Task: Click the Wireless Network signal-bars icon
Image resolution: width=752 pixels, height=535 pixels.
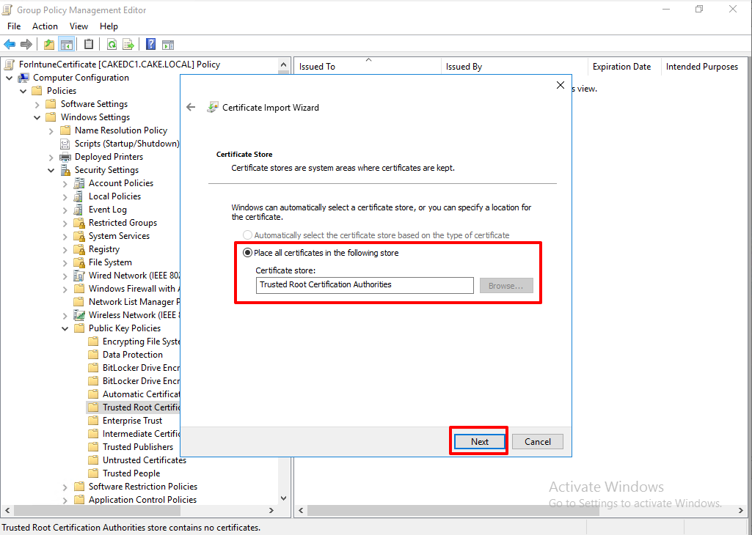Action: [x=79, y=314]
